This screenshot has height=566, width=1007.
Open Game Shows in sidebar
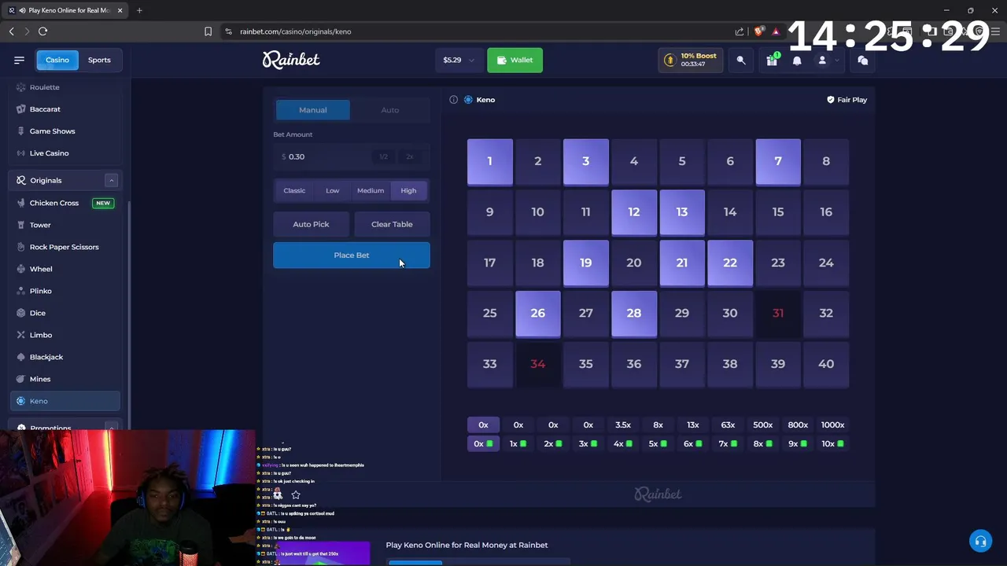click(x=65, y=131)
